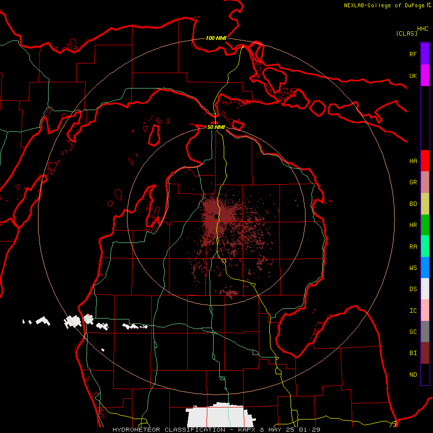Image resolution: width=433 pixels, height=433 pixels.
Task: Click the UK magenta legend swatch
Action: 425,76
